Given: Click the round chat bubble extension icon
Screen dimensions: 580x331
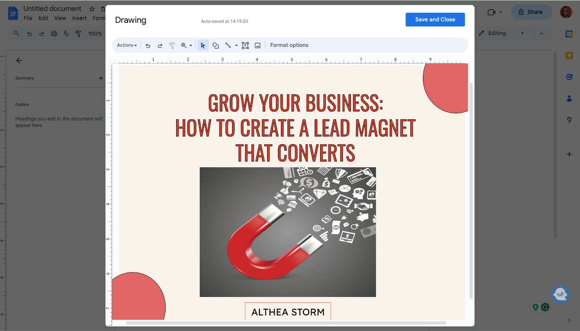Looking at the screenshot, I should 560,294.
